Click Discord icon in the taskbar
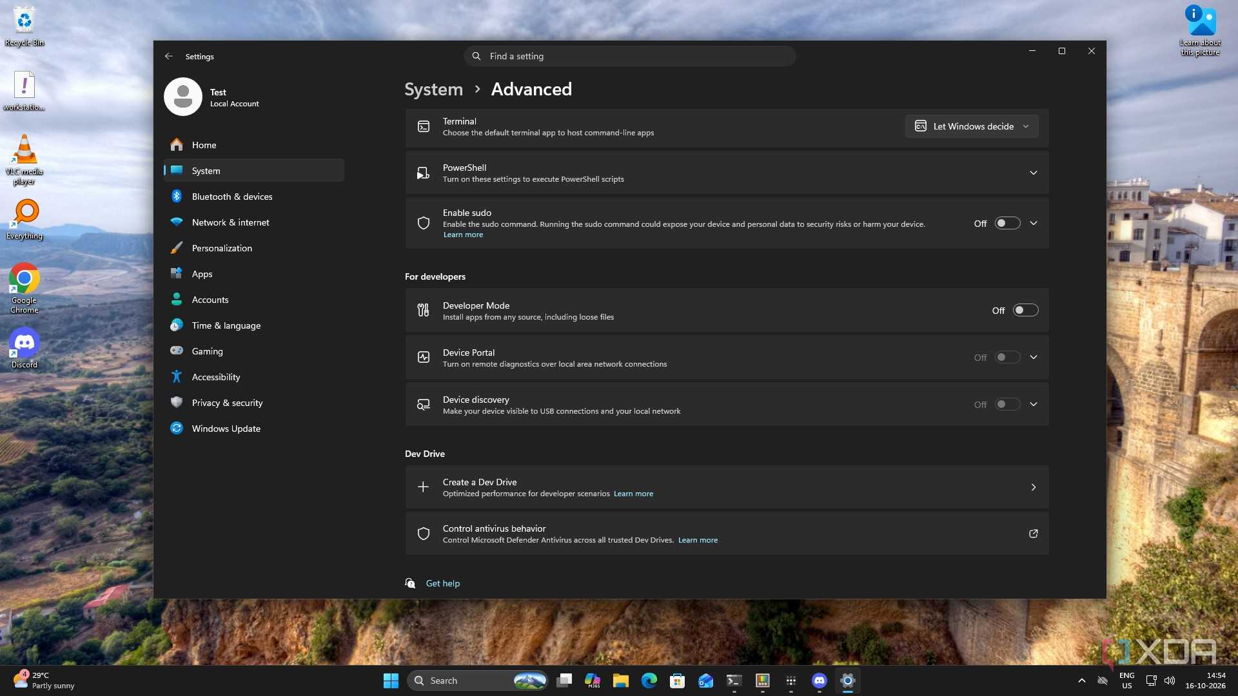 coord(819,681)
